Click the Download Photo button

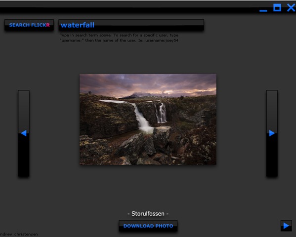tap(148, 226)
